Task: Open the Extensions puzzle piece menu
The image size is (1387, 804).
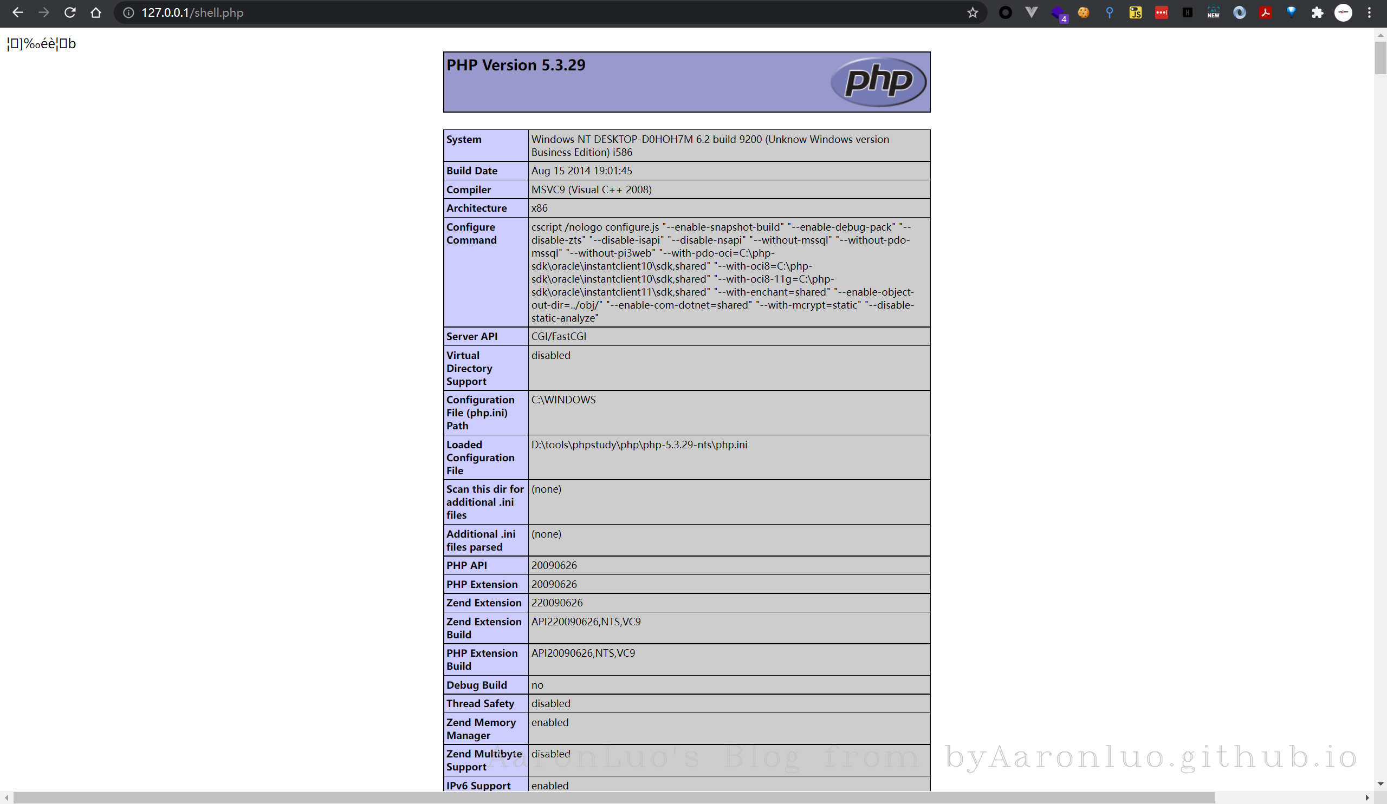Action: point(1317,12)
